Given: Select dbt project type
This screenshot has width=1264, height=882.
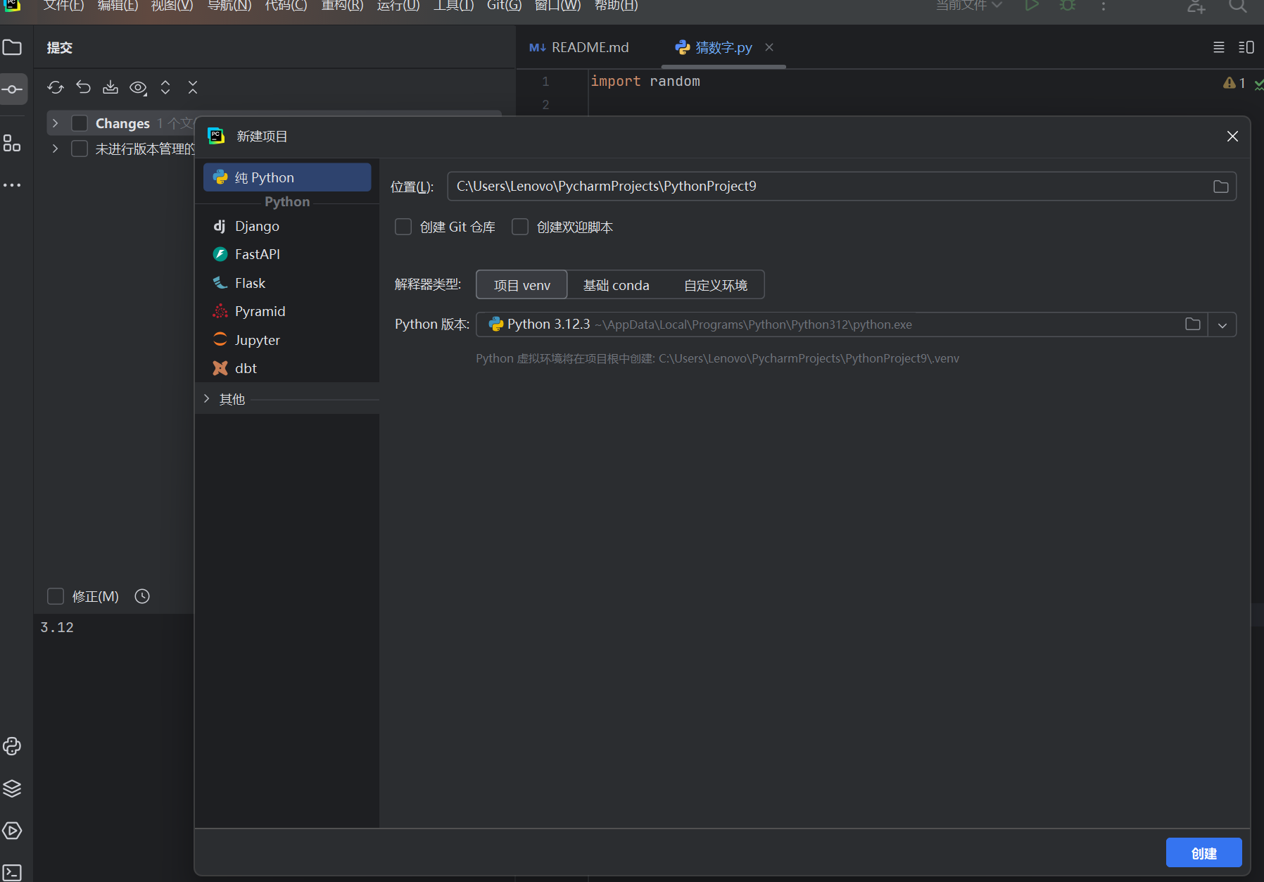Looking at the screenshot, I should pyautogui.click(x=287, y=368).
